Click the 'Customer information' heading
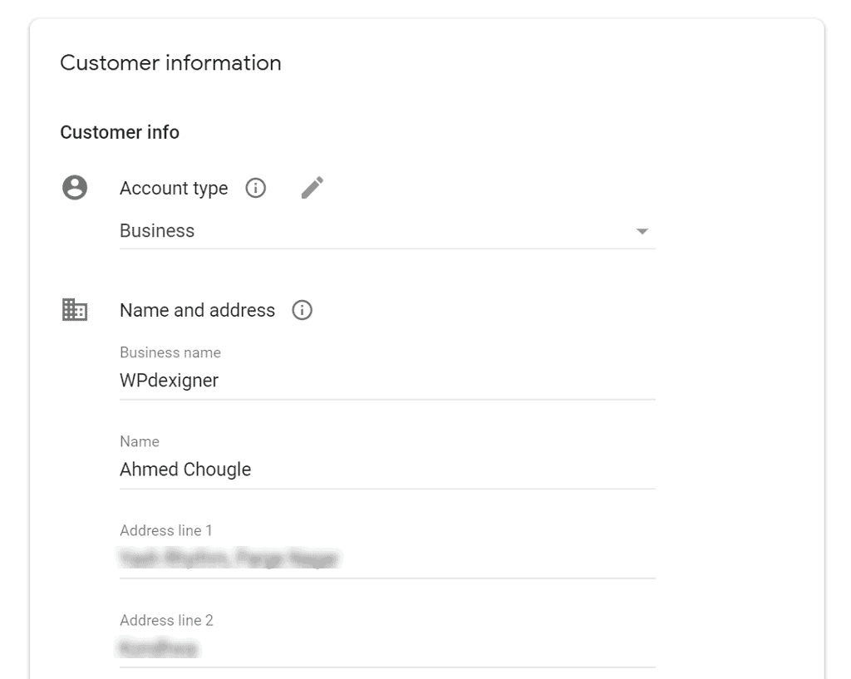The image size is (851, 679). pyautogui.click(x=170, y=63)
